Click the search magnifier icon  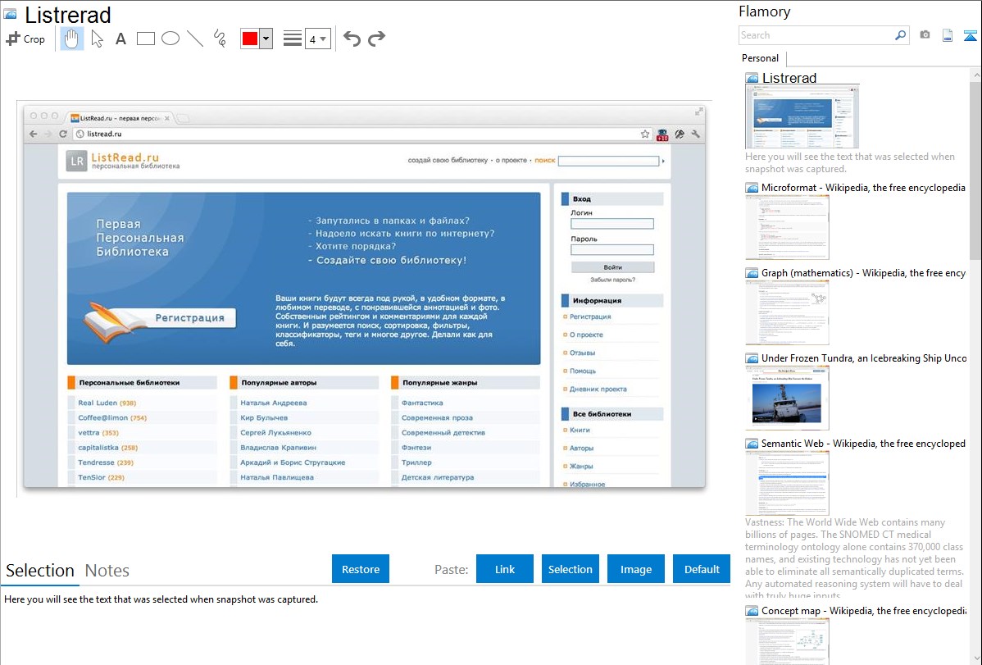(901, 35)
